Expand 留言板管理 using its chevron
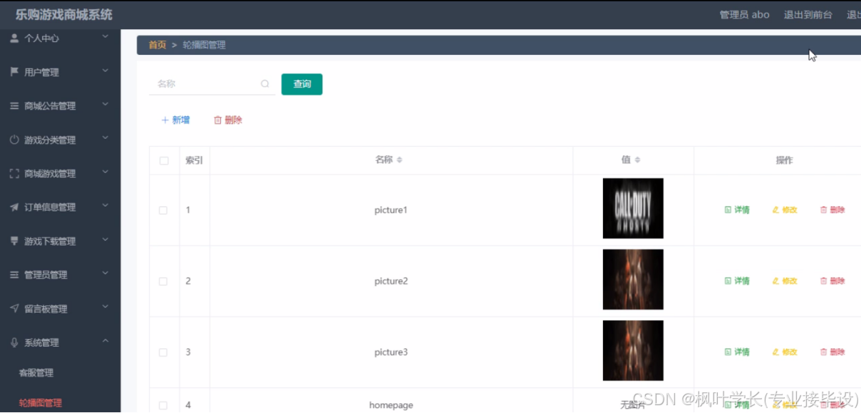Viewport: 861px width, 413px height. pyautogui.click(x=105, y=307)
